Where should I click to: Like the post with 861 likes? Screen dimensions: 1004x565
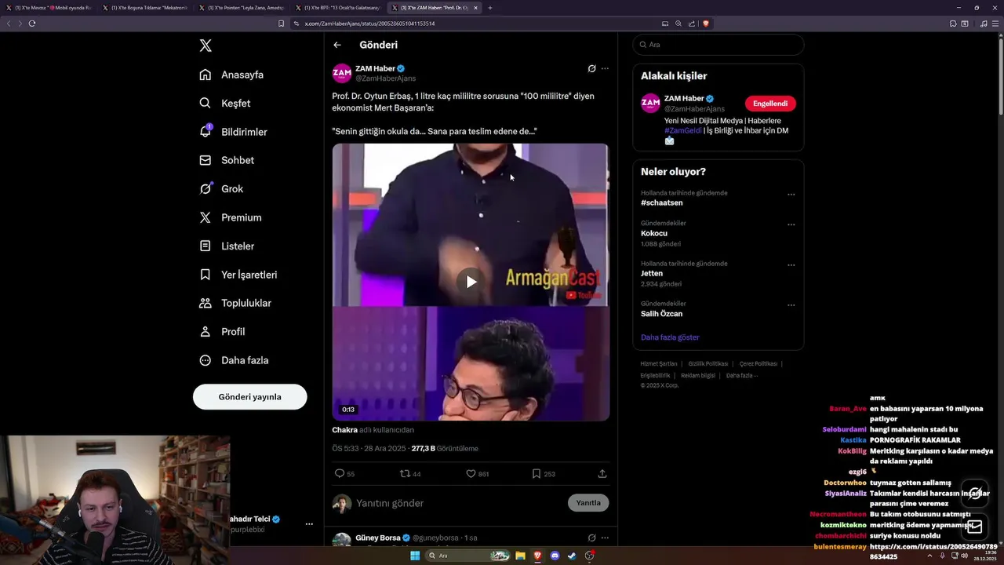(x=471, y=474)
